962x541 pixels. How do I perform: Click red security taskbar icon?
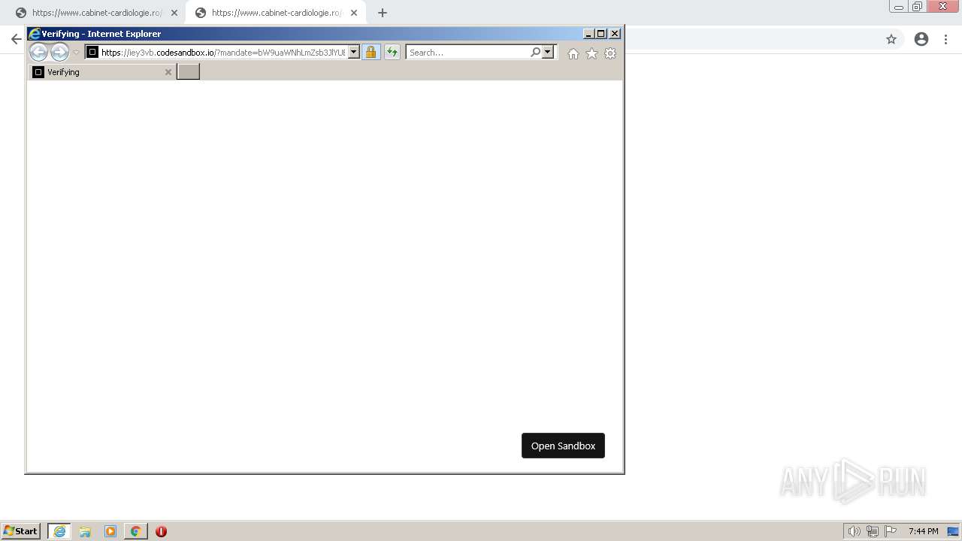[x=161, y=531]
